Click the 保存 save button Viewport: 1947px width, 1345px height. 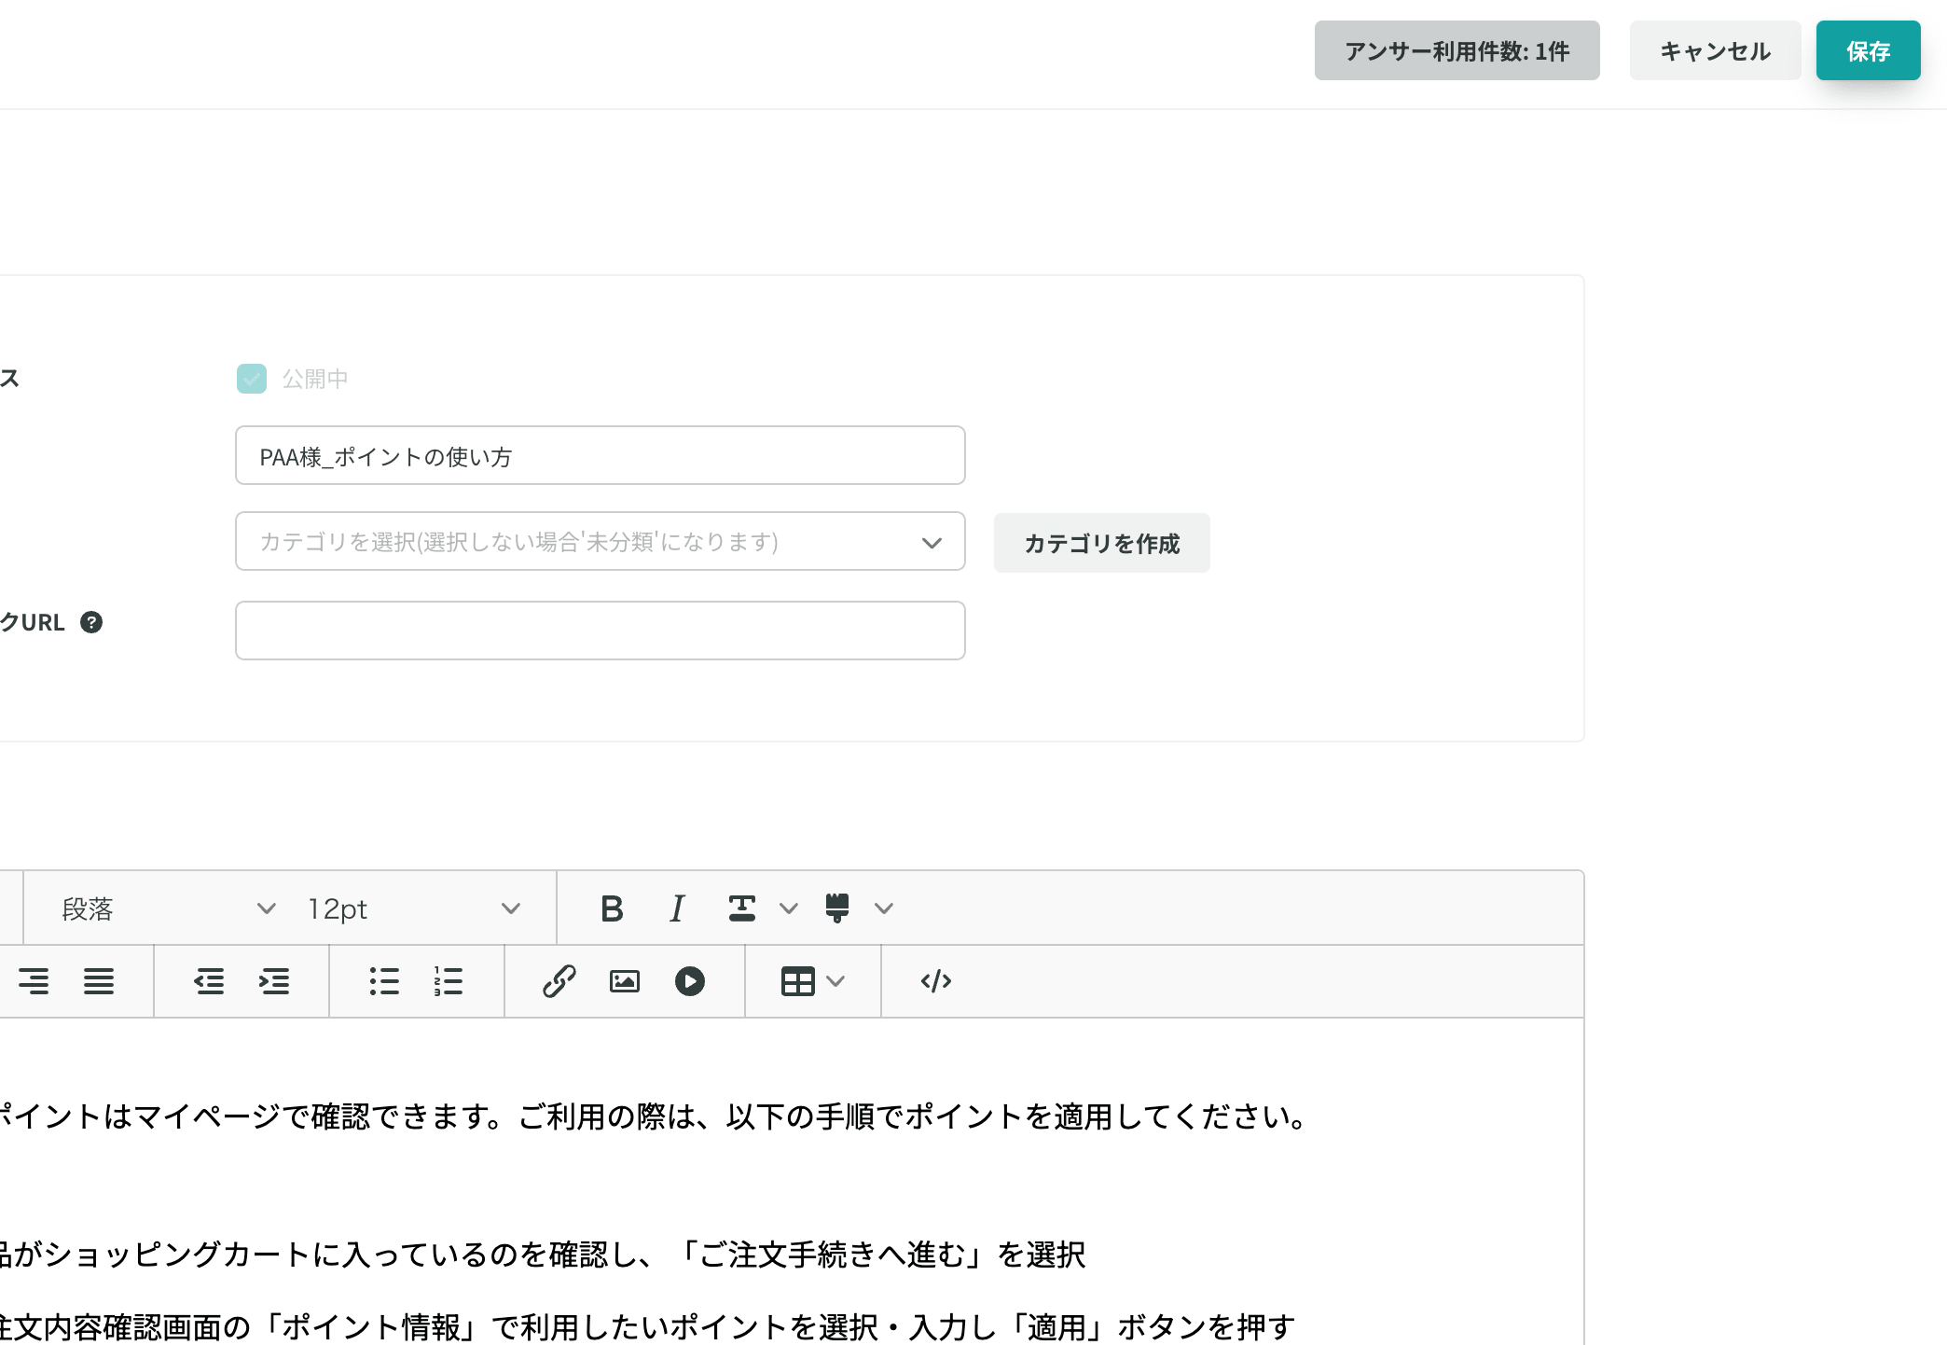[1869, 50]
